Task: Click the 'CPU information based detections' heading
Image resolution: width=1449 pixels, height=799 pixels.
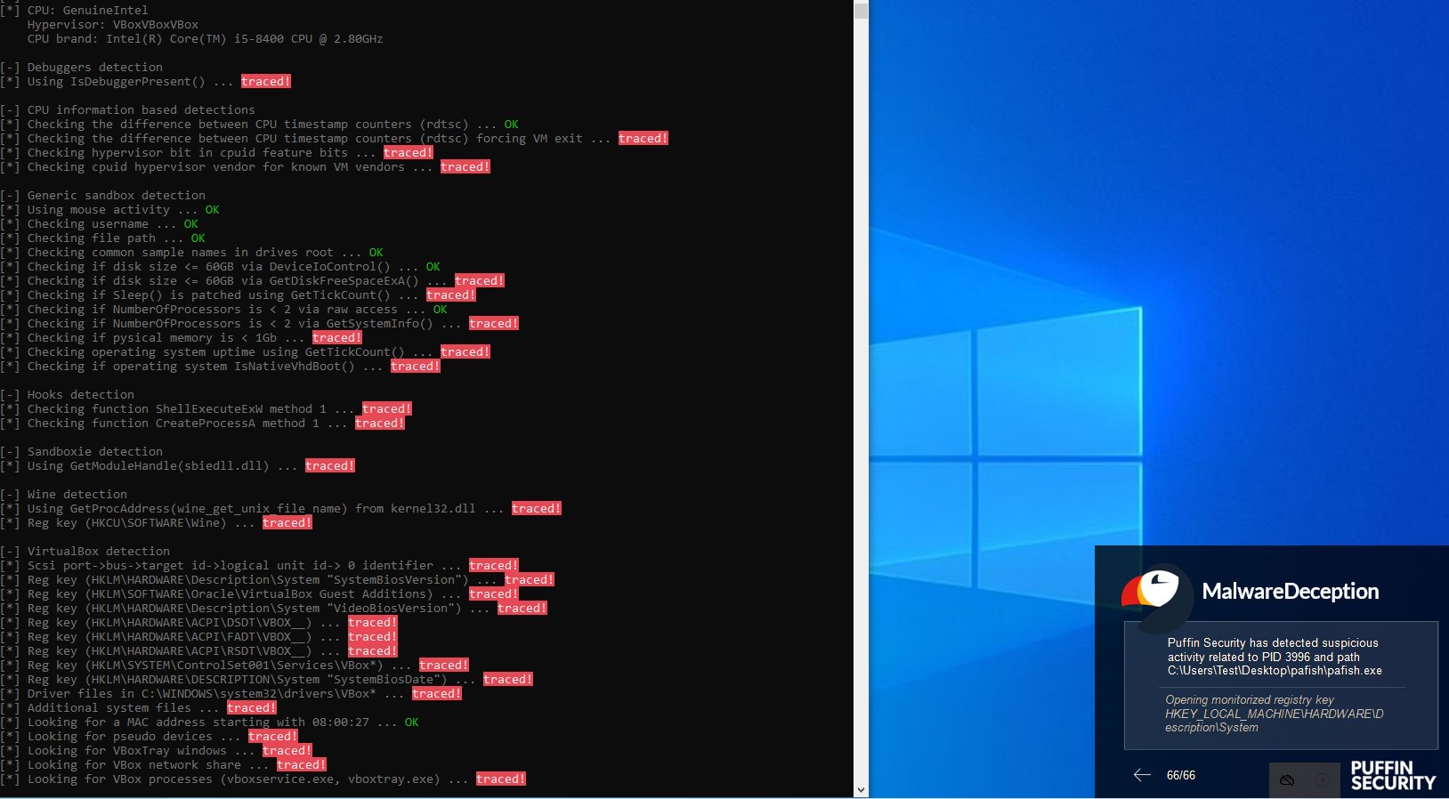Action: click(128, 110)
